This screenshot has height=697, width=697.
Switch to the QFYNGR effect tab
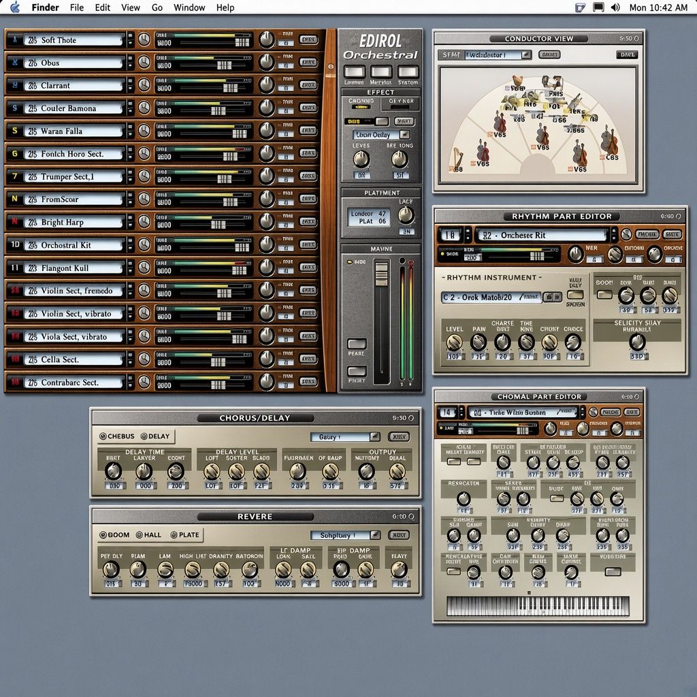pos(401,103)
